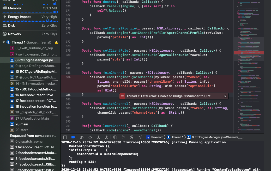Click the red error breakpoint icon in banner
271x171 pixels.
coord(122,96)
